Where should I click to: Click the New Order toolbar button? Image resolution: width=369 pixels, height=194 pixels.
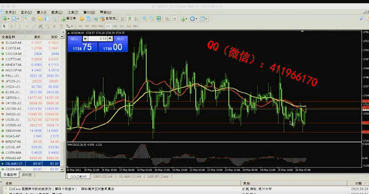point(68,19)
